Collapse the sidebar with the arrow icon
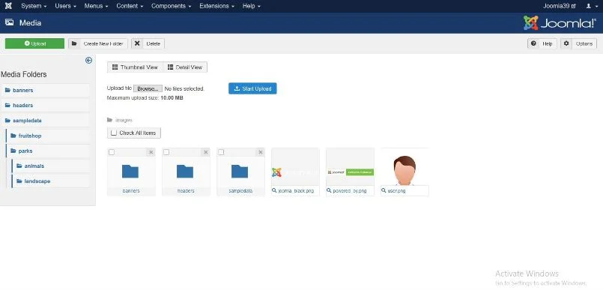 (x=89, y=61)
